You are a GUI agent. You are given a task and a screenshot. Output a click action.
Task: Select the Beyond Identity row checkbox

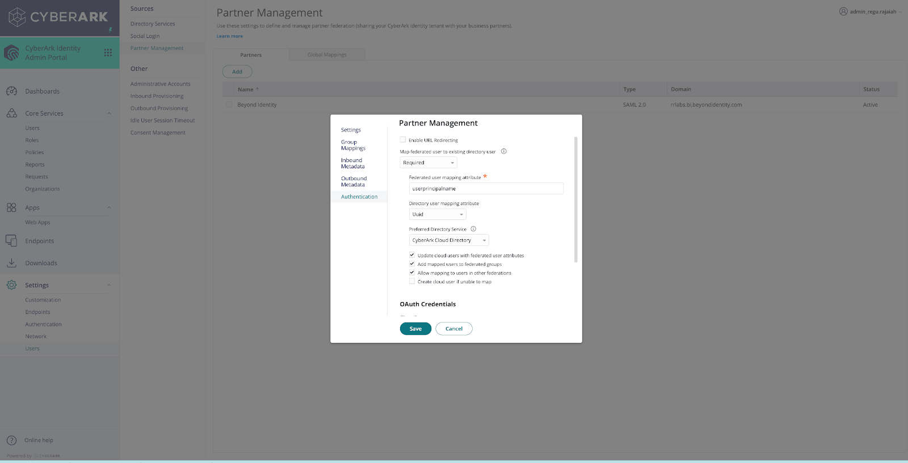coord(229,105)
